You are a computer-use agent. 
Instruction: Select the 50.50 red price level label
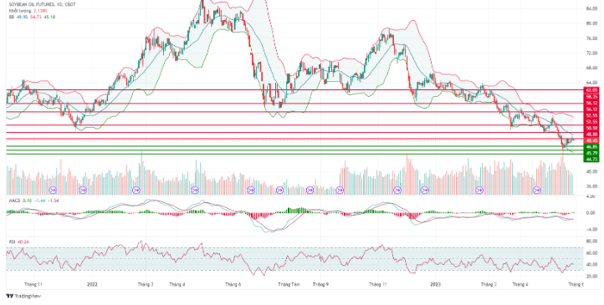(x=591, y=128)
